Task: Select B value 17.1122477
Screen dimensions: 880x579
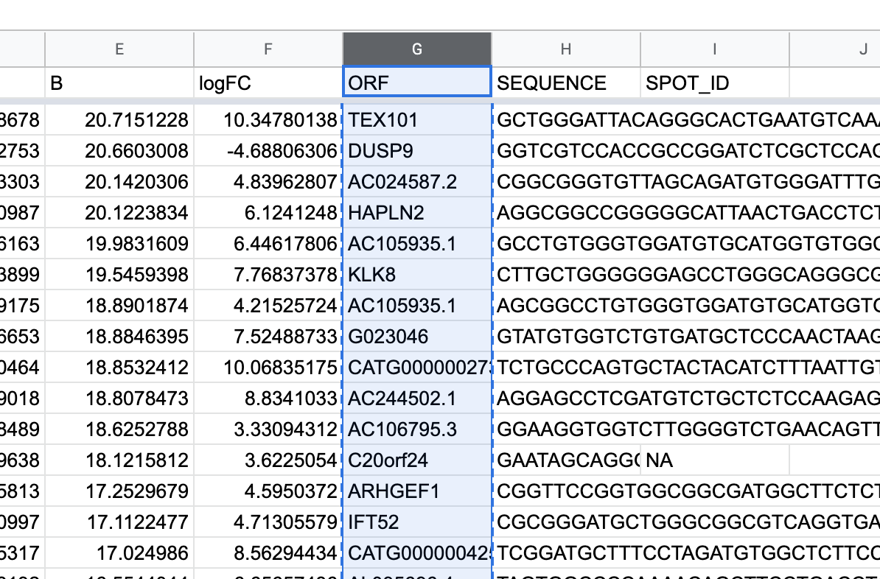Action: (119, 522)
